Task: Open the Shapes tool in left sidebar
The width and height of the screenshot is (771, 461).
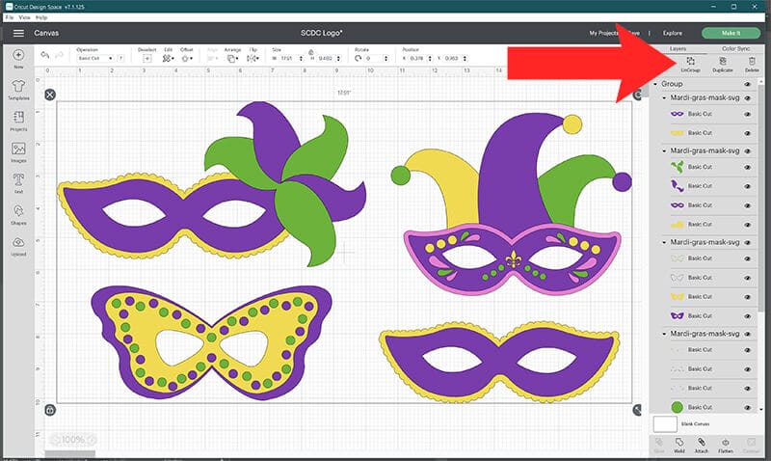Action: tap(18, 215)
